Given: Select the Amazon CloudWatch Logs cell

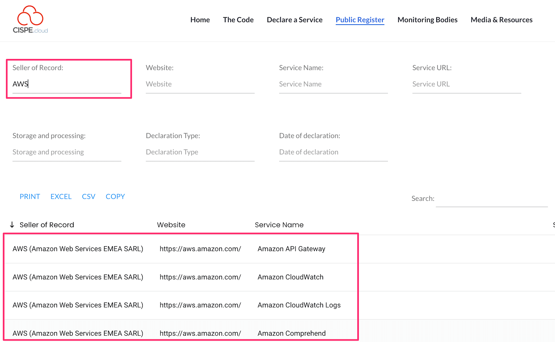Looking at the screenshot, I should (x=299, y=305).
